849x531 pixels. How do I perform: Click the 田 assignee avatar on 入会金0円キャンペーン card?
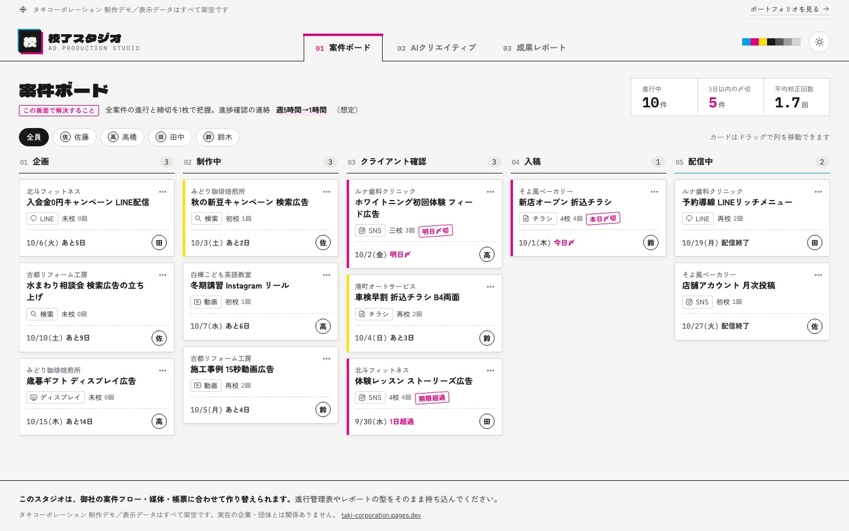click(159, 242)
